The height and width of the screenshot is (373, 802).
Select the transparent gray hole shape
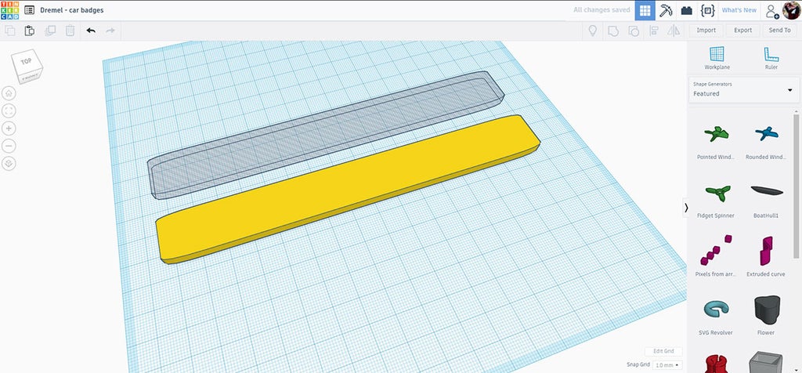pyautogui.click(x=326, y=135)
